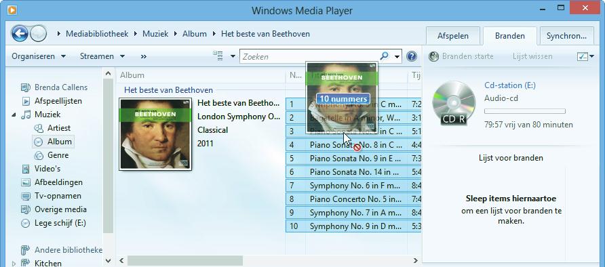Select track 10 Symphony No. 9
The height and width of the screenshot is (267, 605).
point(353,226)
